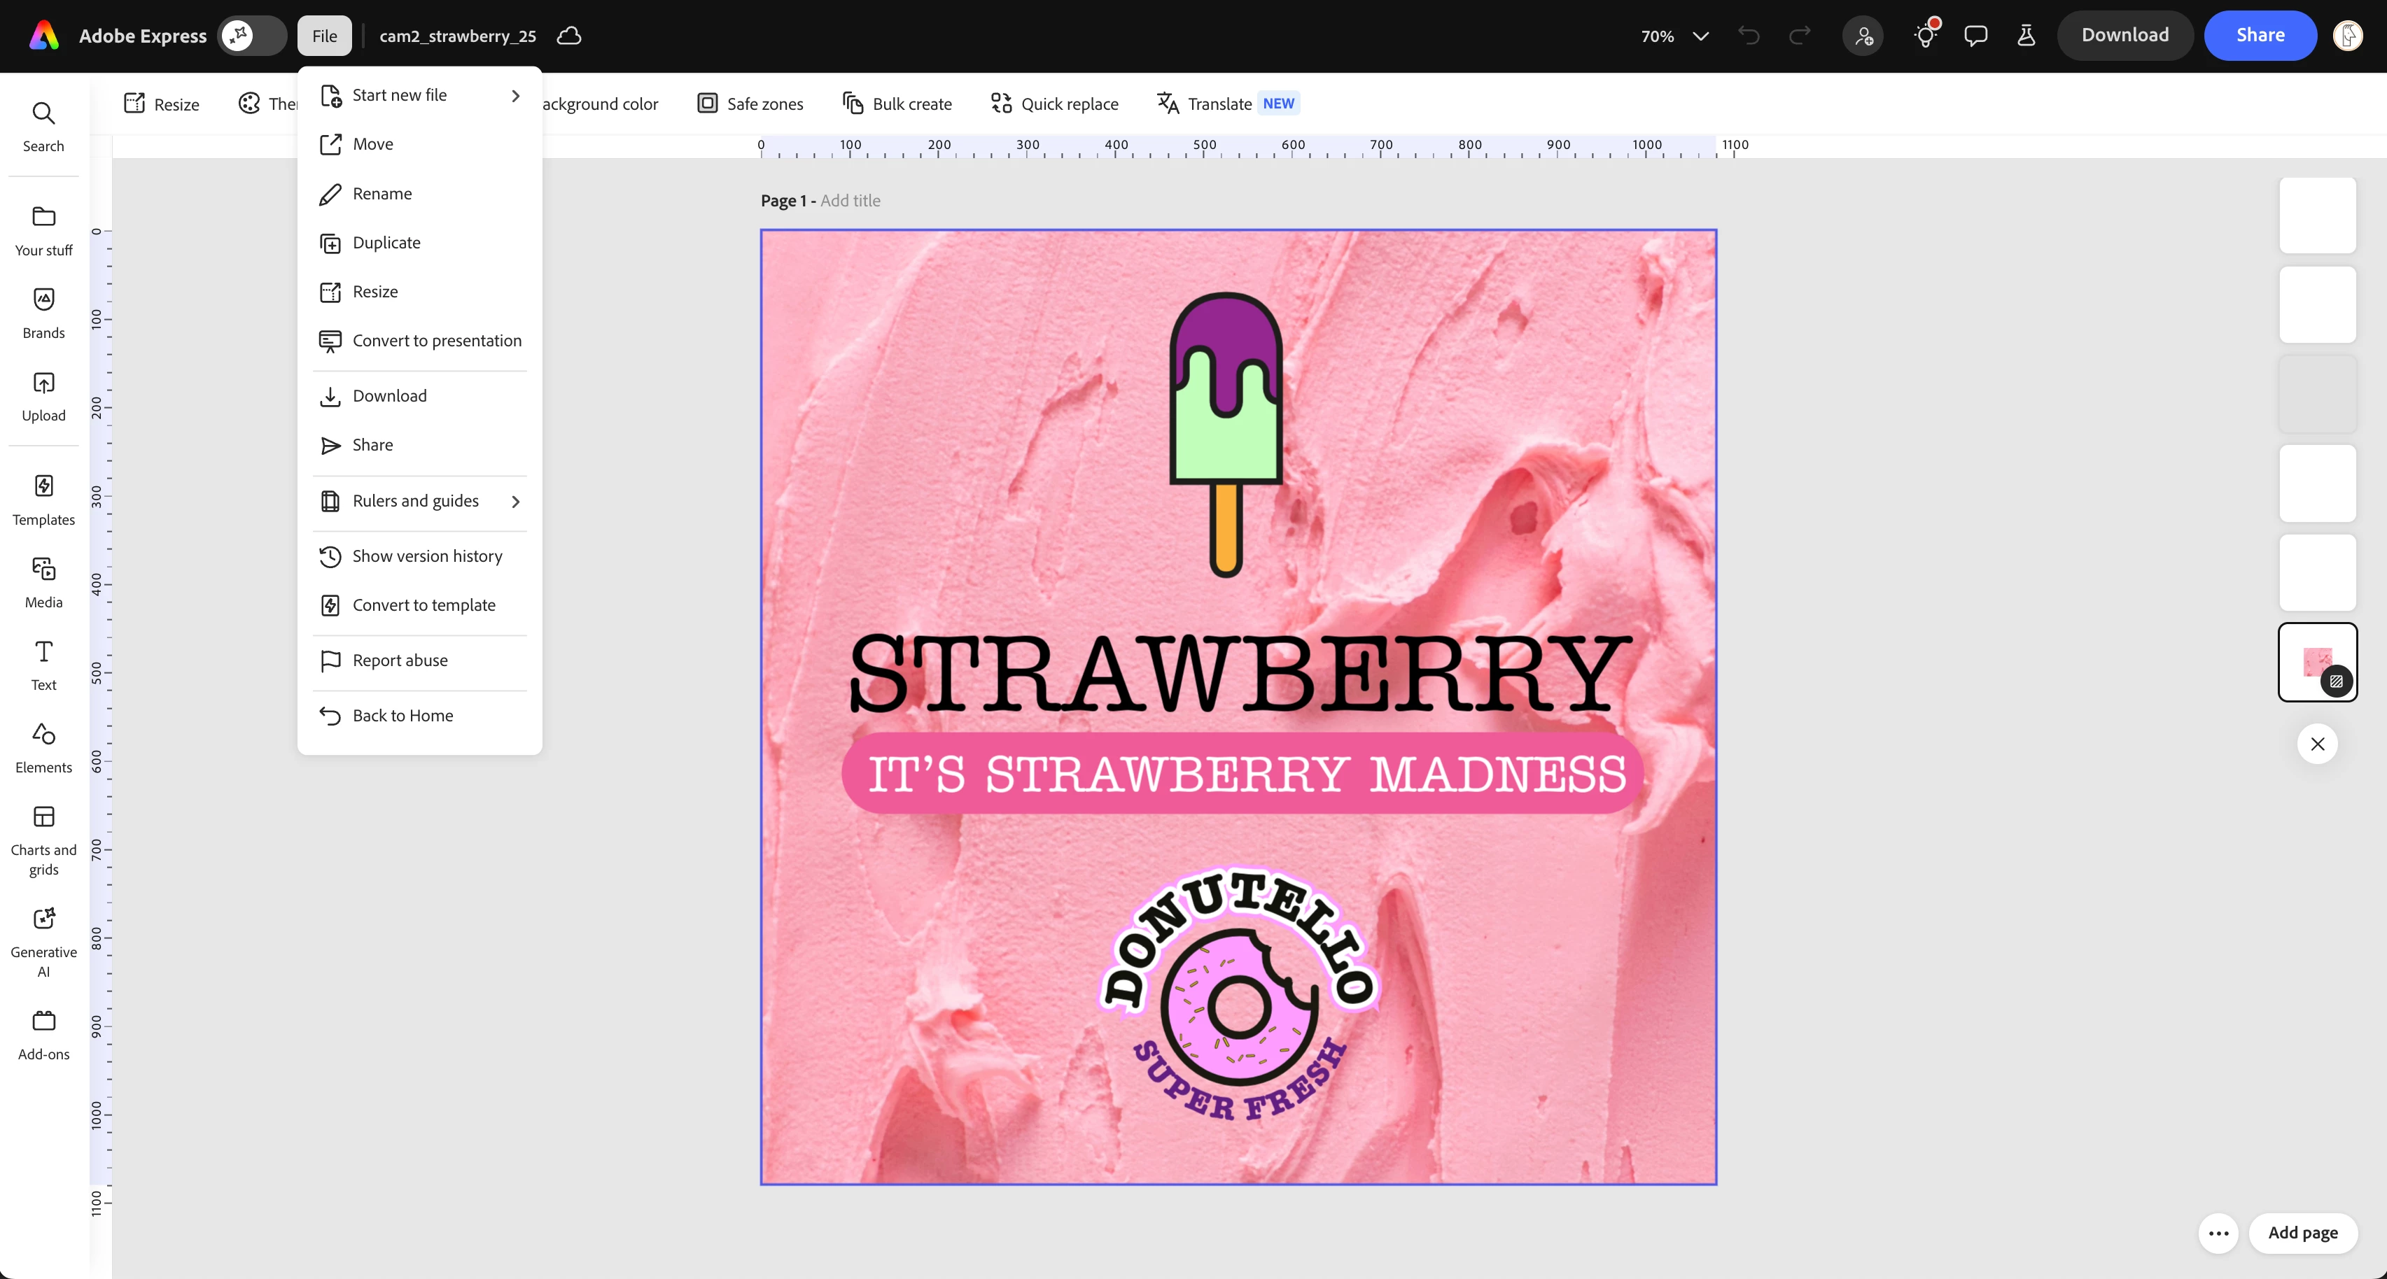Select the pink strawberry page thumbnail
This screenshot has height=1279, width=2387.
click(x=2318, y=662)
